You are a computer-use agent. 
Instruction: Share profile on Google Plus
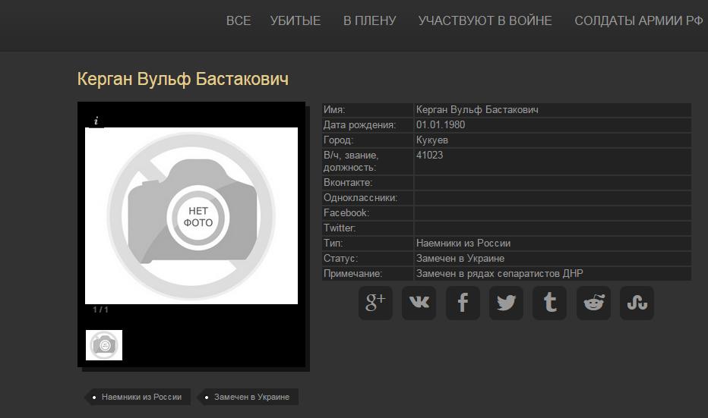click(376, 303)
